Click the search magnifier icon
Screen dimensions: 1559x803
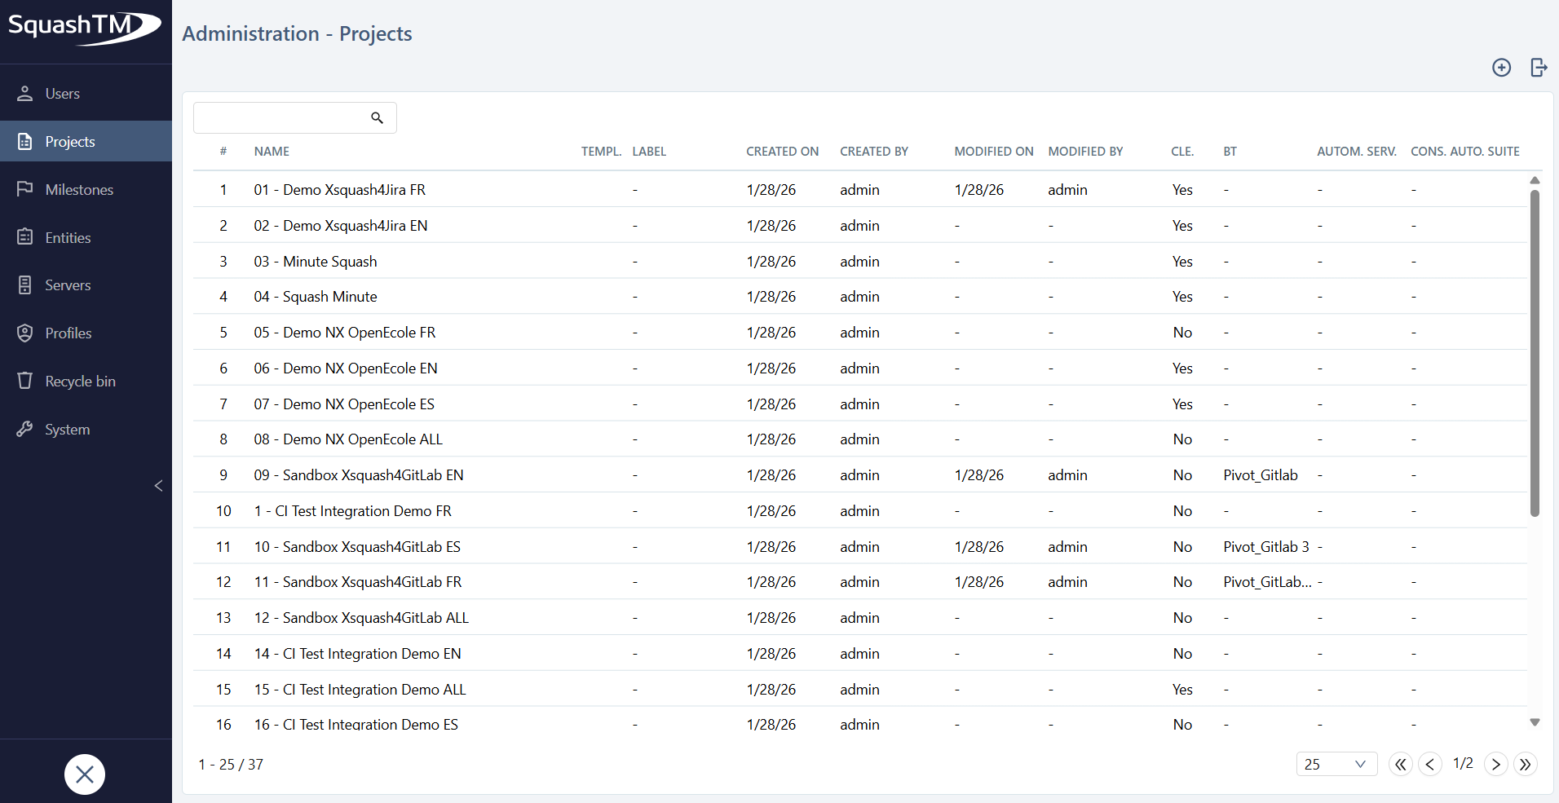pos(377,118)
